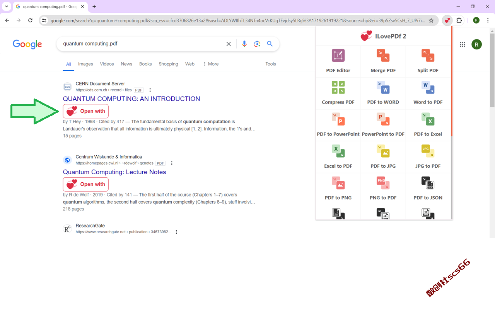The width and height of the screenshot is (495, 309).
Task: Select Word to PDF converter
Action: click(x=428, y=93)
